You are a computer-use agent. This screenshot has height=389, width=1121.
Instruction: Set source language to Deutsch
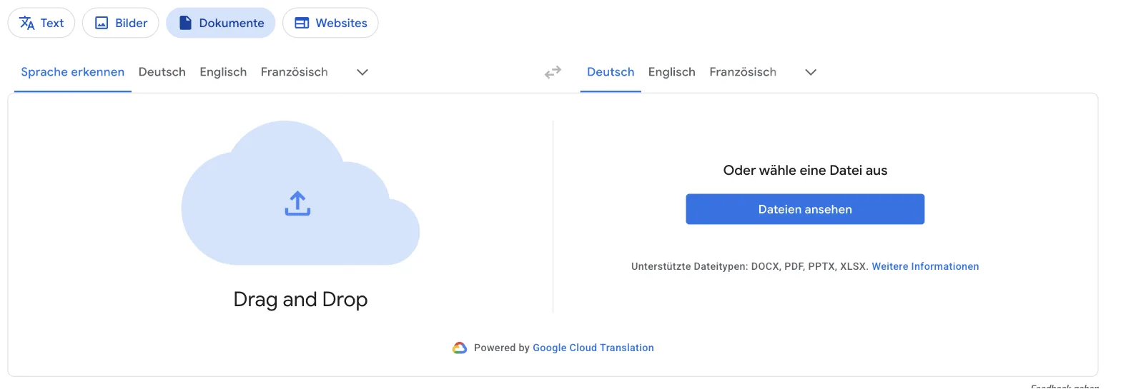pyautogui.click(x=162, y=72)
